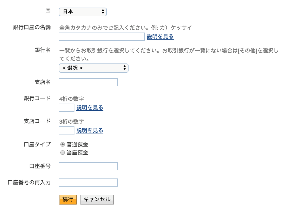Open 説明を見る link next to 銀行コード box
282x214 pixels.
point(90,108)
